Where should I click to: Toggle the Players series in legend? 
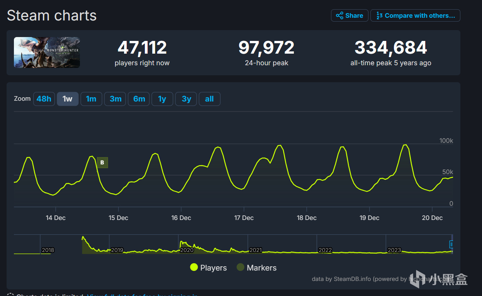pos(209,267)
